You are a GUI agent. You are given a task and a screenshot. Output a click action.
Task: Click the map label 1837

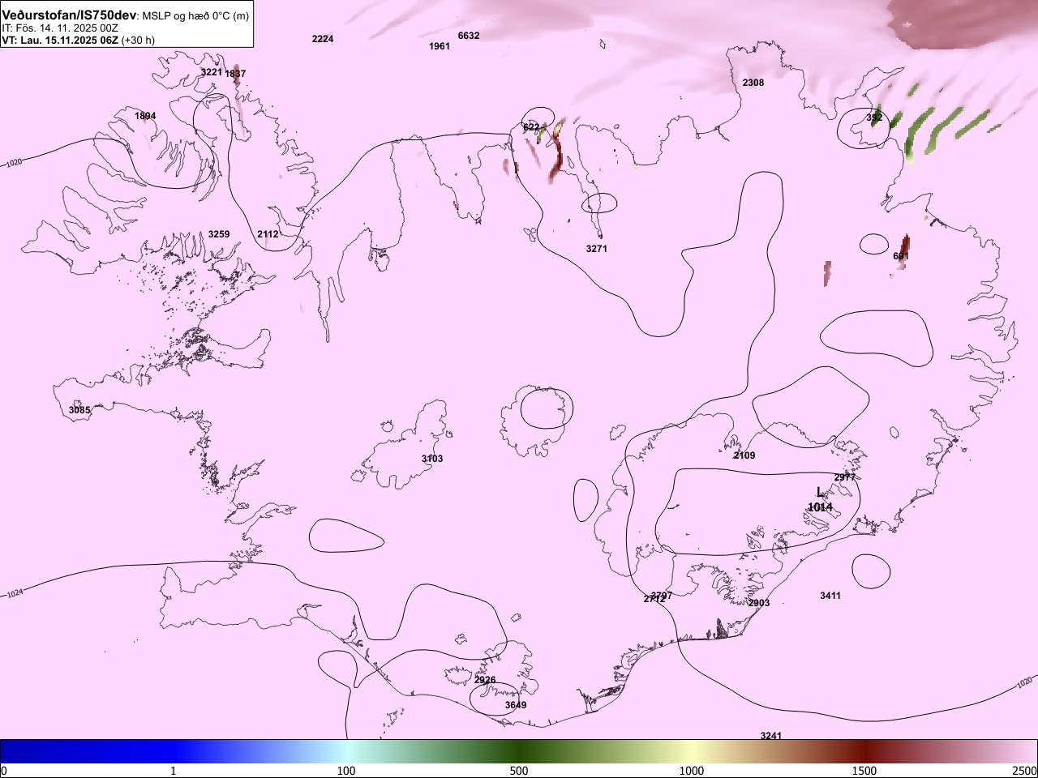[235, 74]
